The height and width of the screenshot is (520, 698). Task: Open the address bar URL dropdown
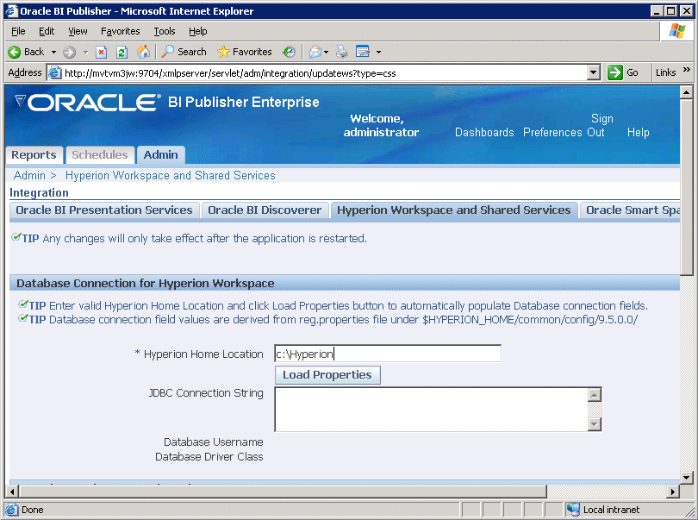click(x=593, y=72)
